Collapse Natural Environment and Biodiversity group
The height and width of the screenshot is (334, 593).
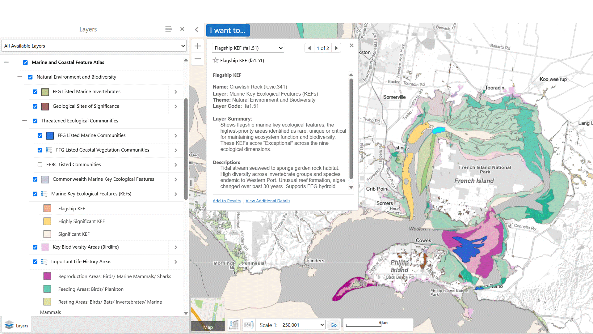point(20,77)
